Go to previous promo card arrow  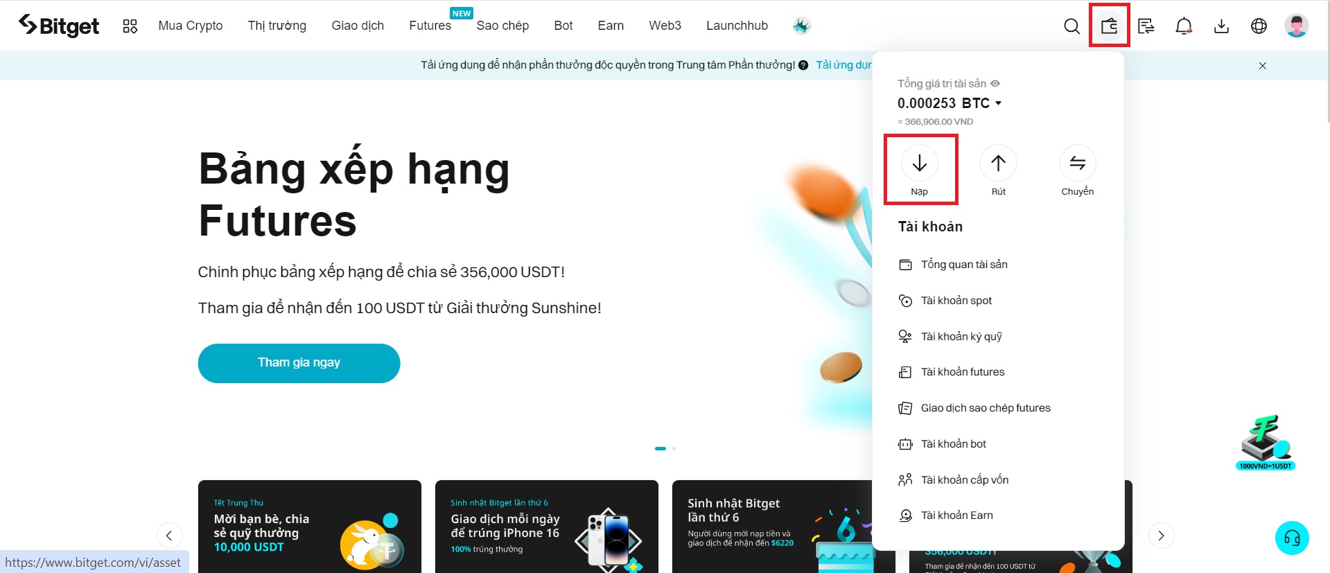click(x=169, y=536)
